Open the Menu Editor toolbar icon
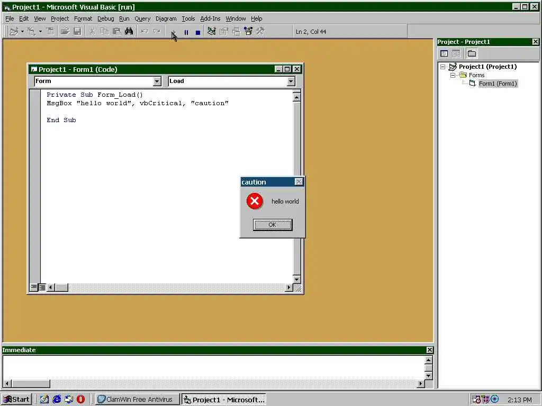 point(50,31)
